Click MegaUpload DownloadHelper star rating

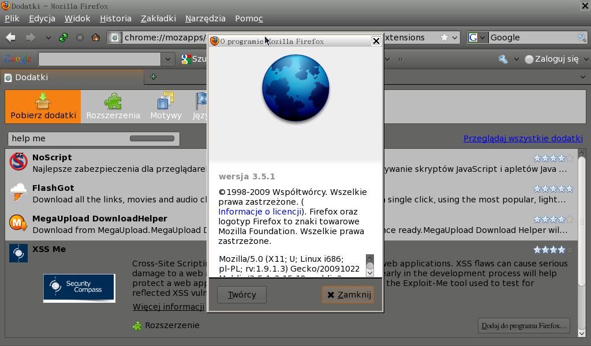pos(553,219)
